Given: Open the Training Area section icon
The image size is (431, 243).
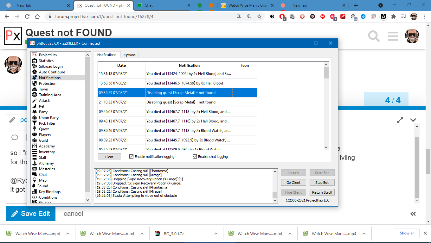Looking at the screenshot, I should click(35, 95).
